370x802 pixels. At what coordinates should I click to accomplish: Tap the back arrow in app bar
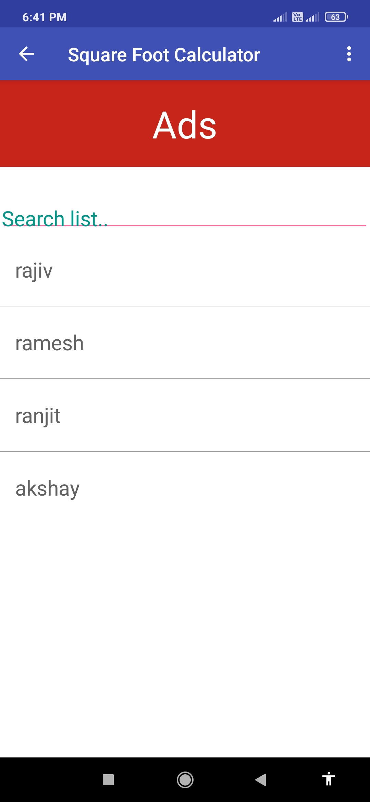tap(26, 54)
